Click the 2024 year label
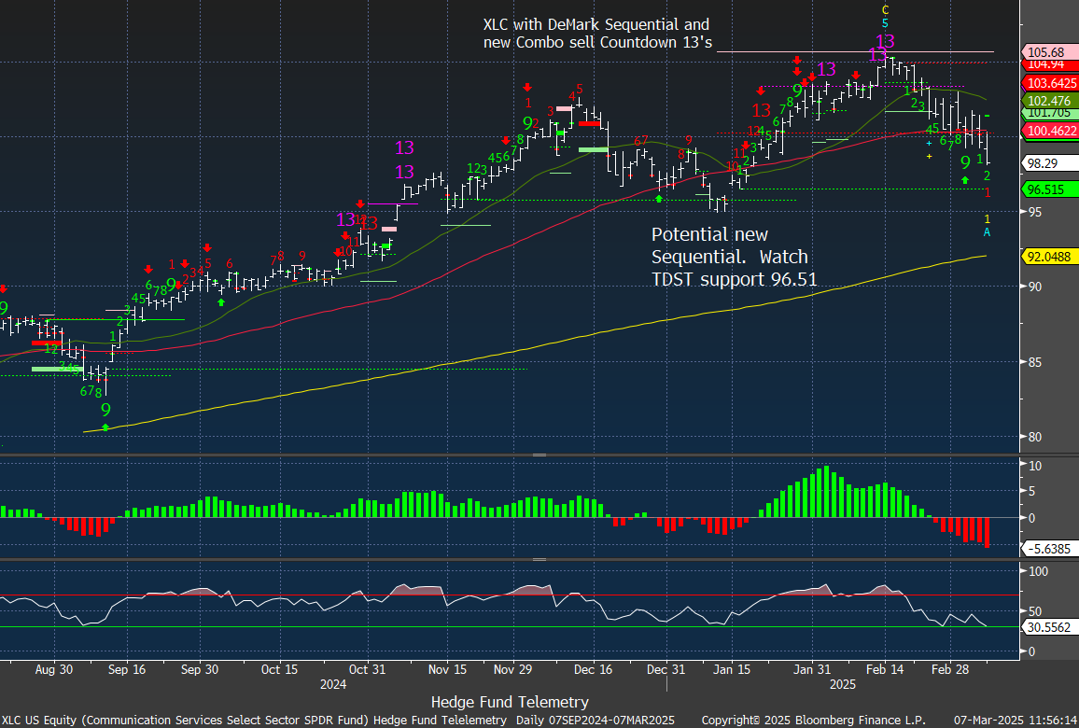The height and width of the screenshot is (728, 1079). (x=333, y=685)
